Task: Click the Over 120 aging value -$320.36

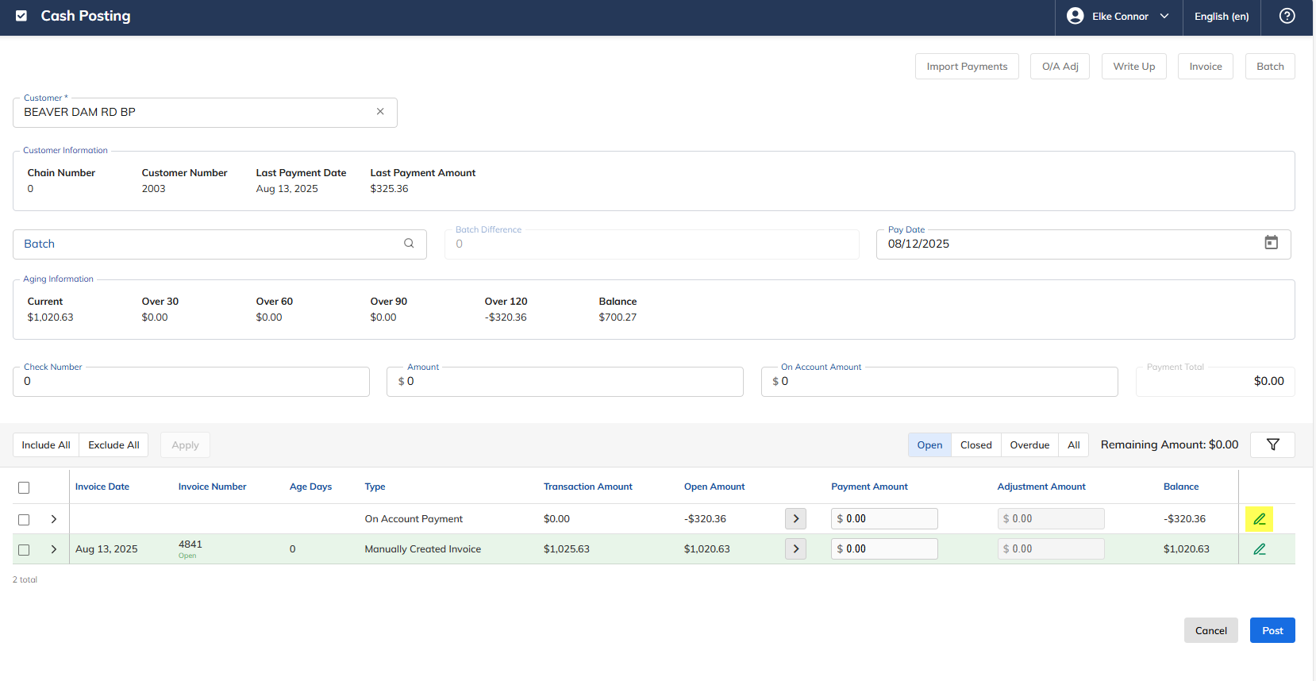Action: pyautogui.click(x=506, y=317)
